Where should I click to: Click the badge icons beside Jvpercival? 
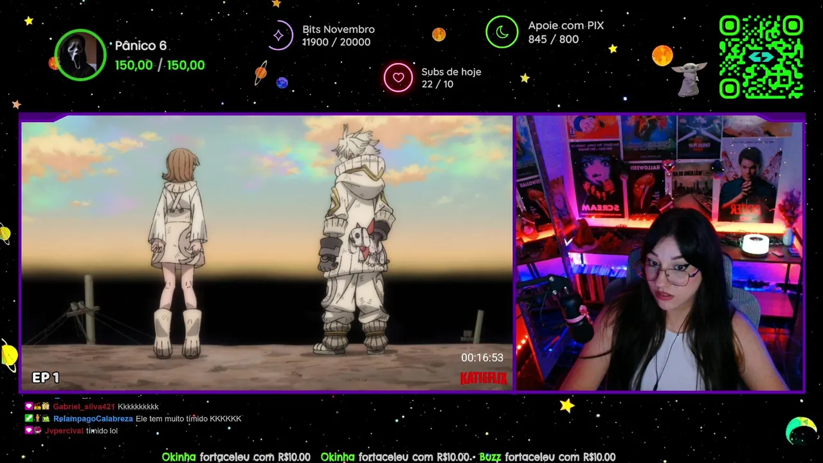point(33,431)
